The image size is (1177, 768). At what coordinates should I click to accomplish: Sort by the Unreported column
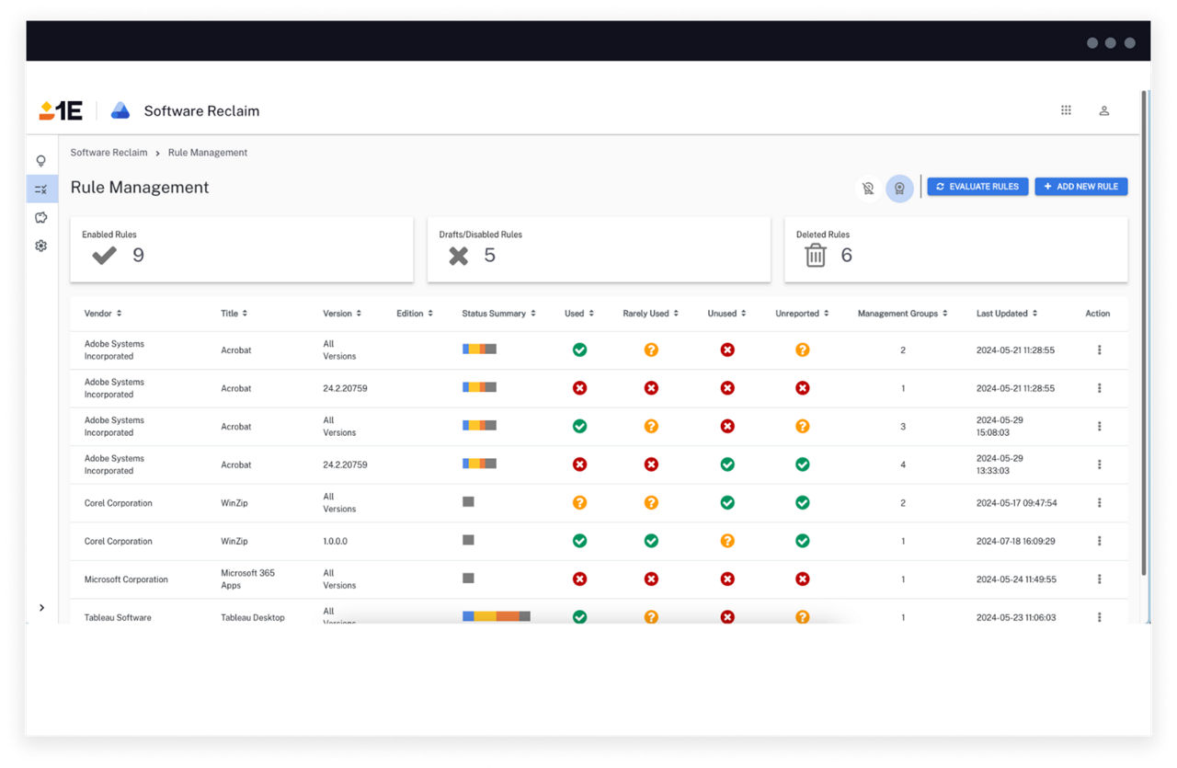(x=802, y=314)
